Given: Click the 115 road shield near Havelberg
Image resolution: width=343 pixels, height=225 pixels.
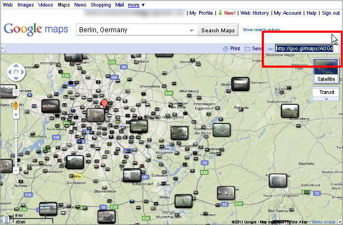Looking at the screenshot, I should coord(56,138).
